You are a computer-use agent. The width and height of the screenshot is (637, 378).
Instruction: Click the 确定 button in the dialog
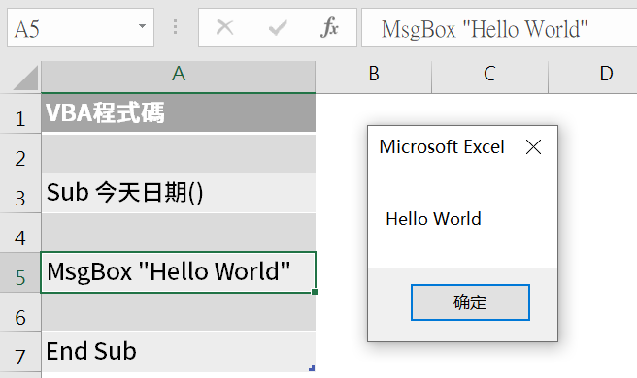(470, 302)
